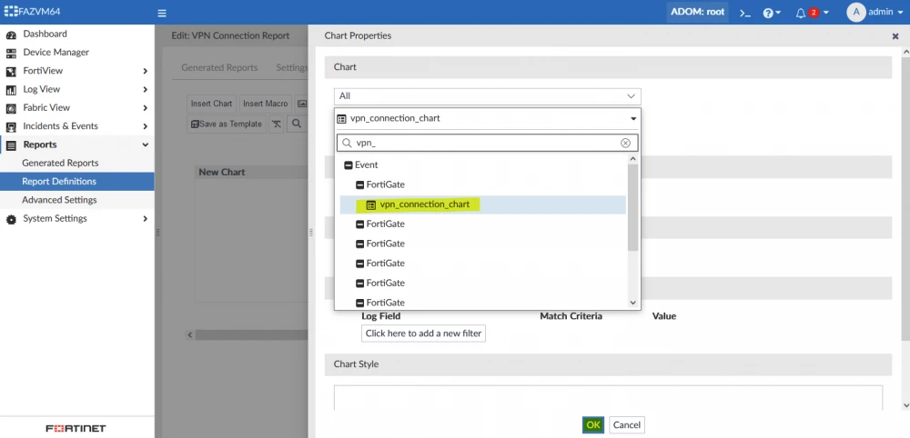
Task: Open the help question mark menu
Action: pyautogui.click(x=768, y=13)
